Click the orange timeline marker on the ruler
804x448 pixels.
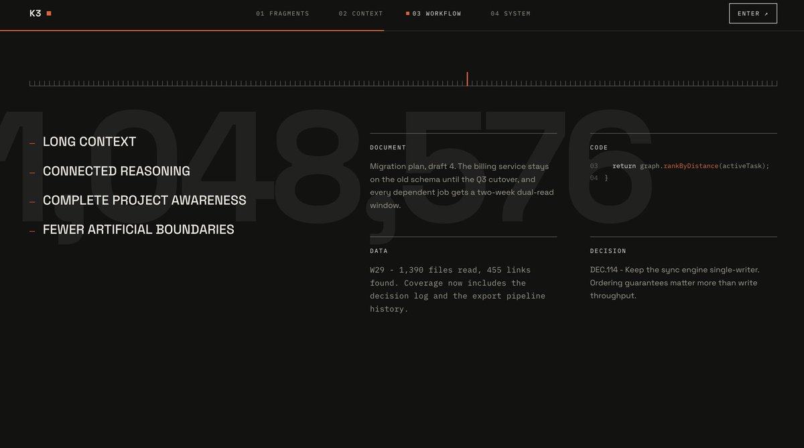click(x=467, y=79)
